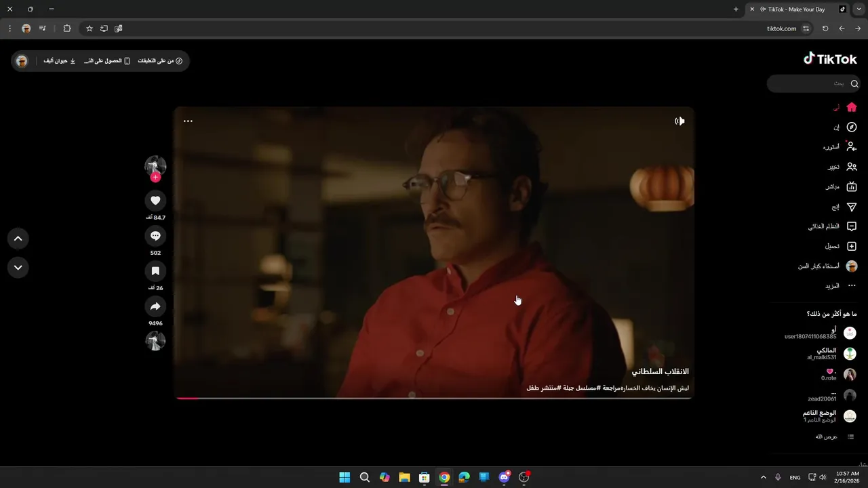The width and height of the screenshot is (868, 488).
Task: Open Chrome extensions puzzle icon
Action: pyautogui.click(x=67, y=28)
